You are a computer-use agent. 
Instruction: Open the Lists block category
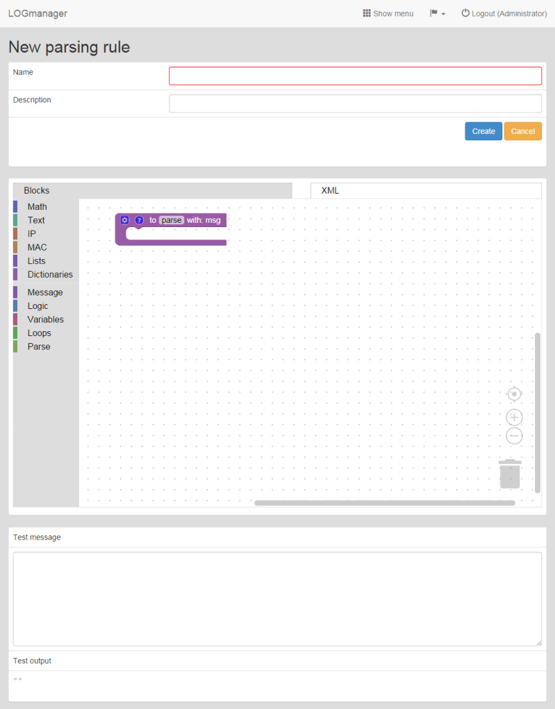pos(46,261)
